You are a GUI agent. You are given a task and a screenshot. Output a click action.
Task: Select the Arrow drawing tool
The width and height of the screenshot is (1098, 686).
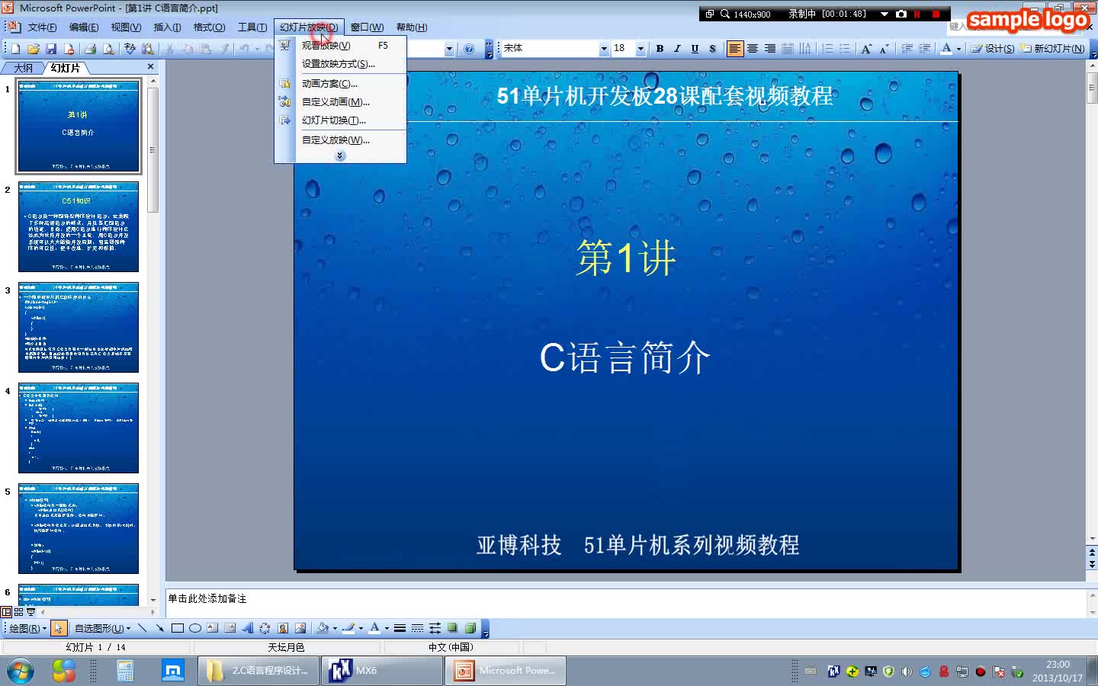pyautogui.click(x=159, y=628)
